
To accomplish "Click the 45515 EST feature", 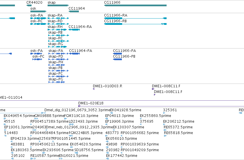I will tap(5, 124).
